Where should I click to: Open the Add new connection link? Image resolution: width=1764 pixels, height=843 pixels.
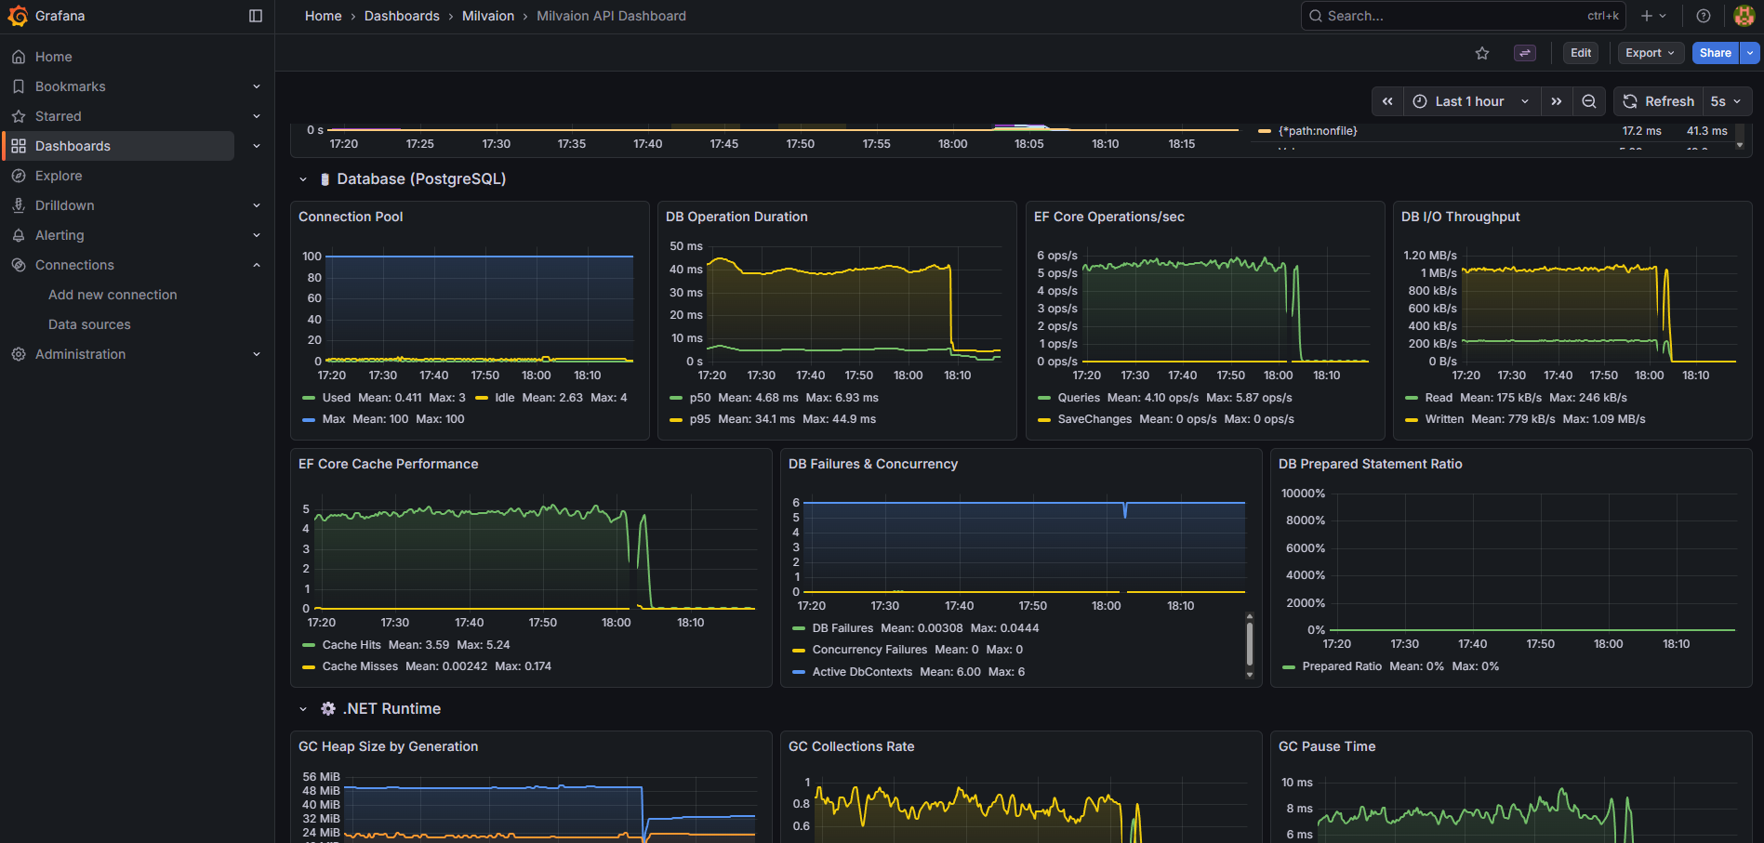pos(112,294)
